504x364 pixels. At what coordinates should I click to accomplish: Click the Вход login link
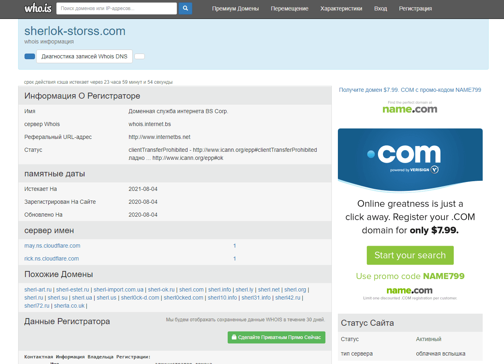tap(381, 8)
